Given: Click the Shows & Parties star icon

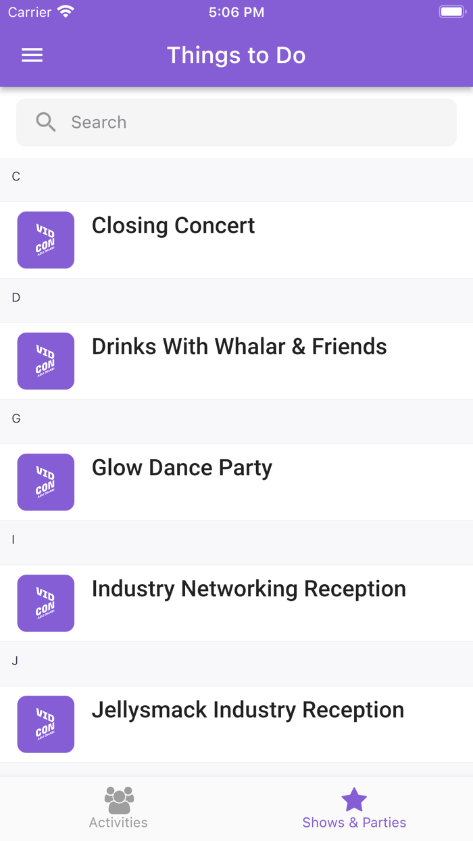Looking at the screenshot, I should pyautogui.click(x=354, y=800).
